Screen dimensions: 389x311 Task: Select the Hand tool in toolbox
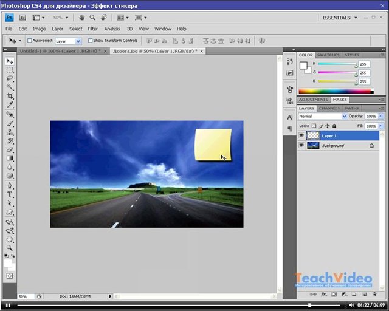point(10,239)
